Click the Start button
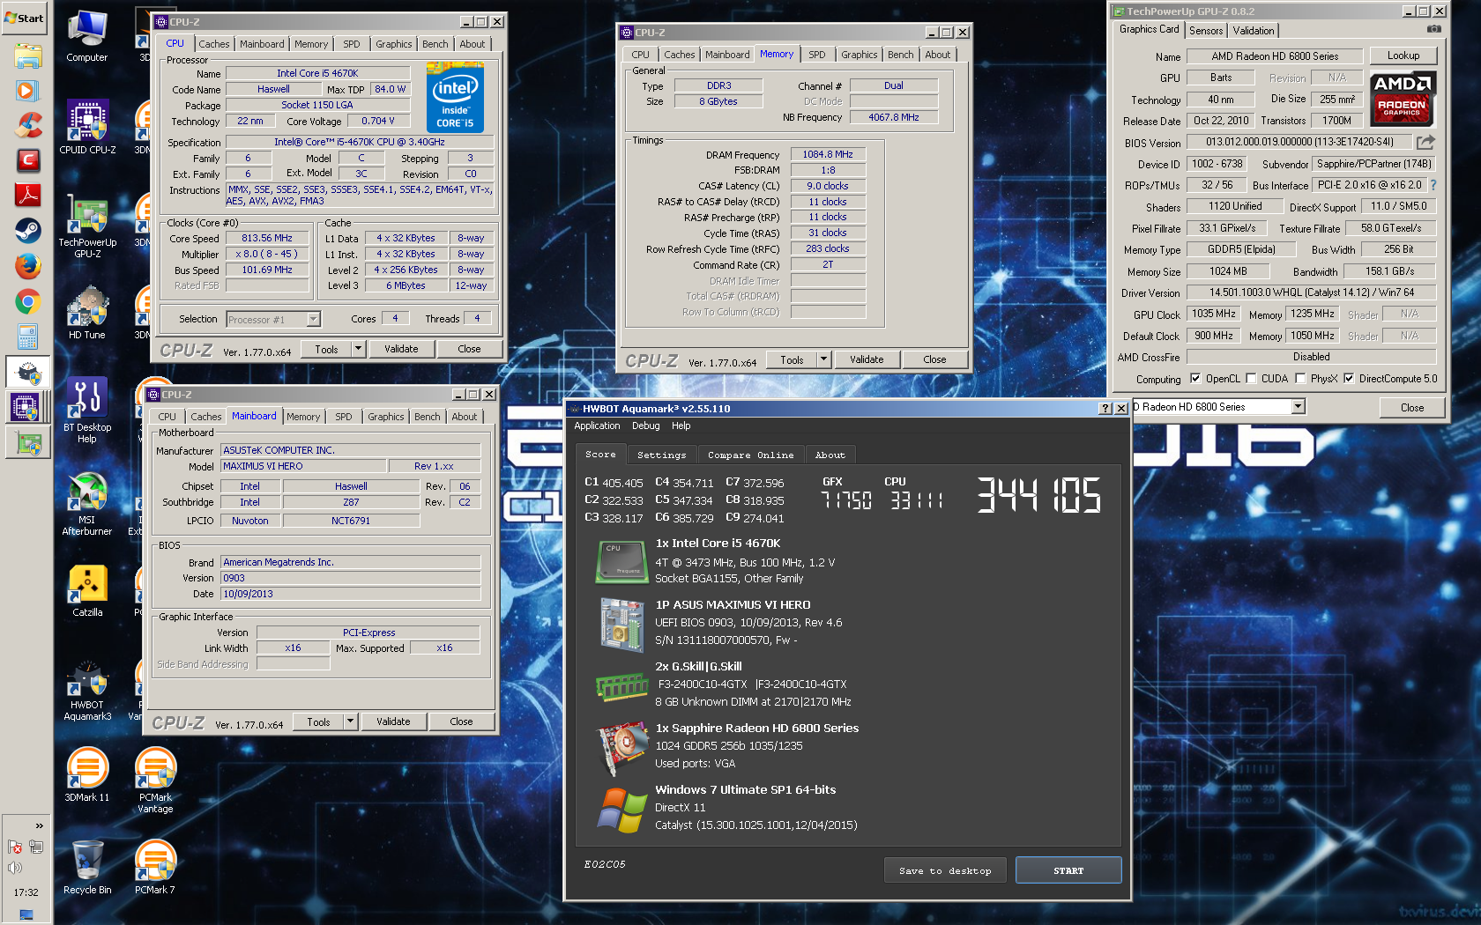Viewport: 1481px width, 925px height. [25, 18]
